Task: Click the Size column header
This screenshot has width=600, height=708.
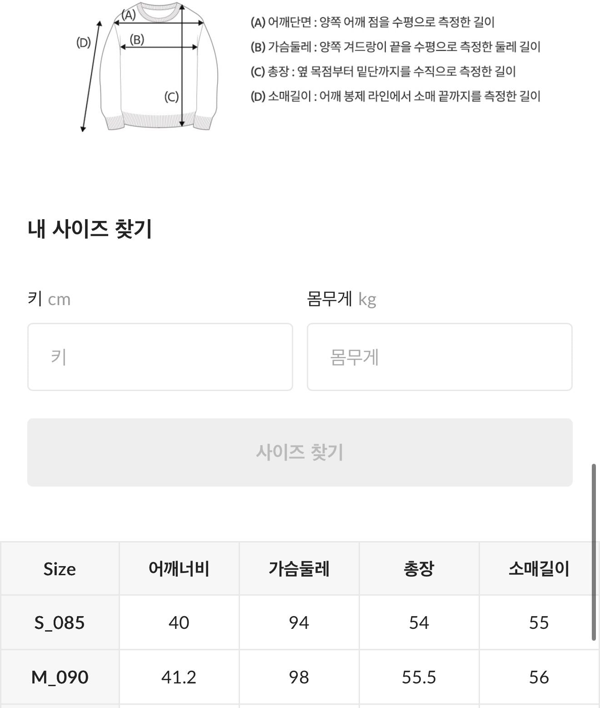Action: [60, 569]
